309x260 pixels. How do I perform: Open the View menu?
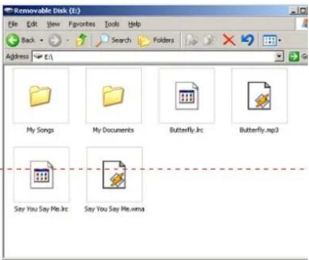[x=53, y=25]
